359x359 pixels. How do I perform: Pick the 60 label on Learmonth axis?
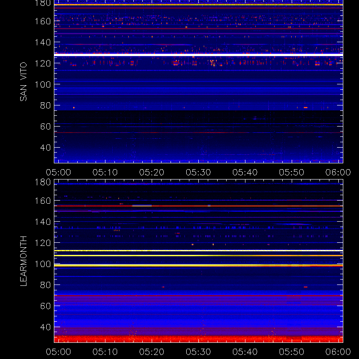point(45,306)
